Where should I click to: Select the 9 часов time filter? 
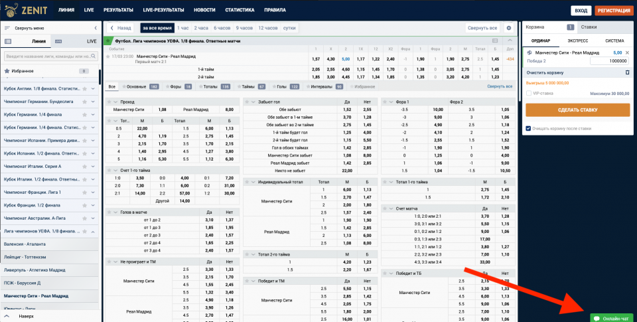click(244, 28)
